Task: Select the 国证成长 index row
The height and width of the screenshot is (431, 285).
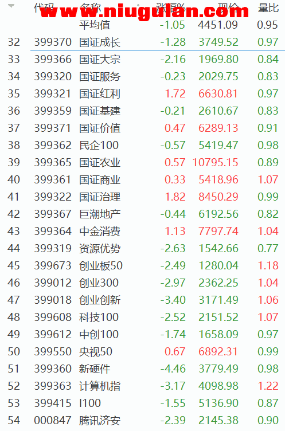Action: click(x=142, y=42)
